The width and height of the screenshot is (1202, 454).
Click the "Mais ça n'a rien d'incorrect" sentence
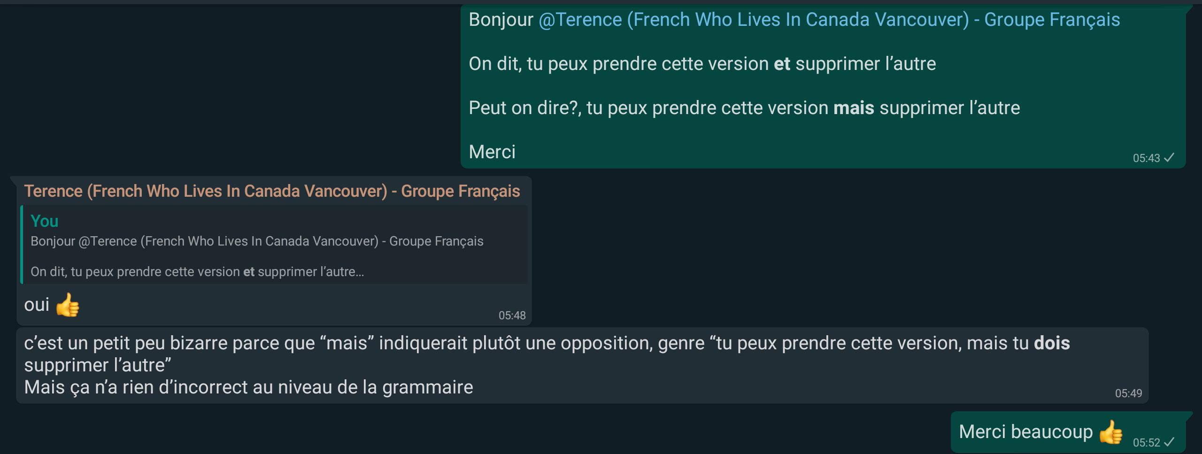click(x=248, y=387)
